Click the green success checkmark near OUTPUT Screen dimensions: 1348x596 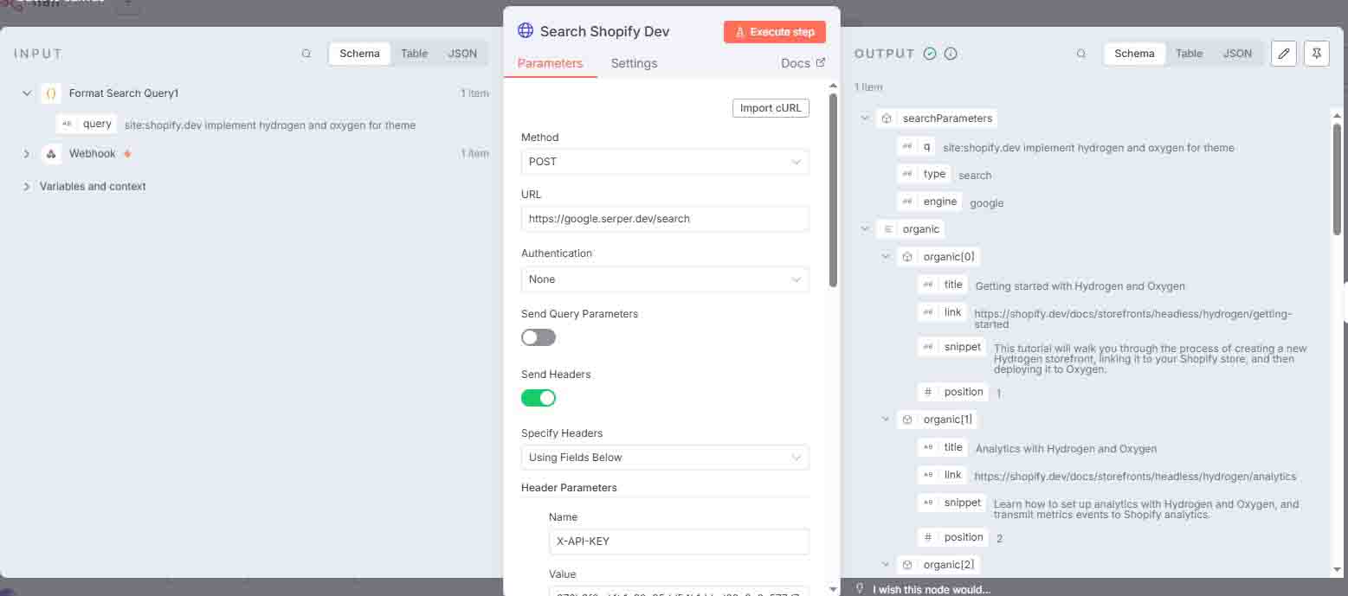pyautogui.click(x=929, y=53)
